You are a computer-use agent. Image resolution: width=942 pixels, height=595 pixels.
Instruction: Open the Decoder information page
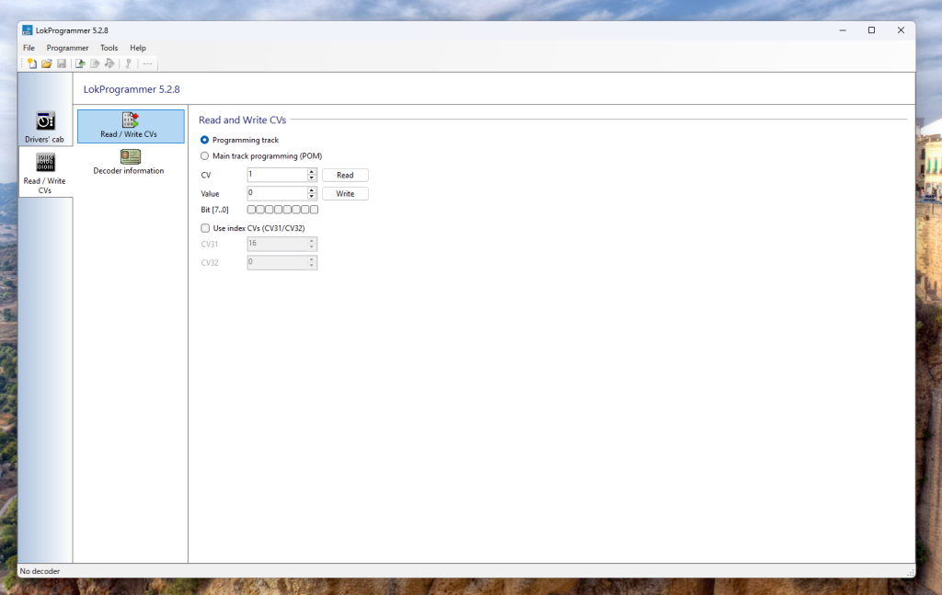tap(130, 162)
